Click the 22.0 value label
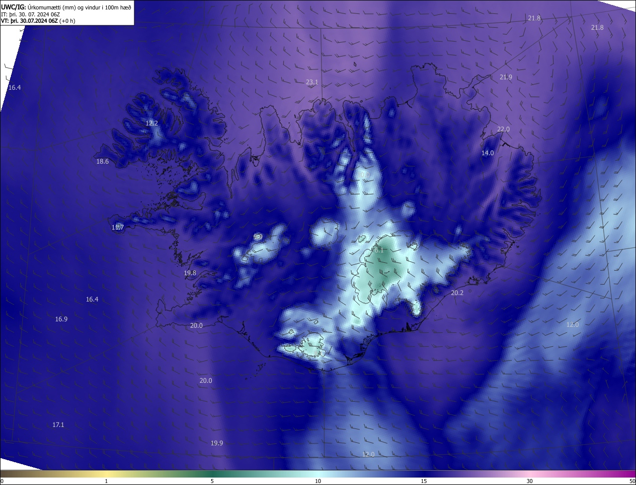Screen dimensions: 636x485 point(503,129)
